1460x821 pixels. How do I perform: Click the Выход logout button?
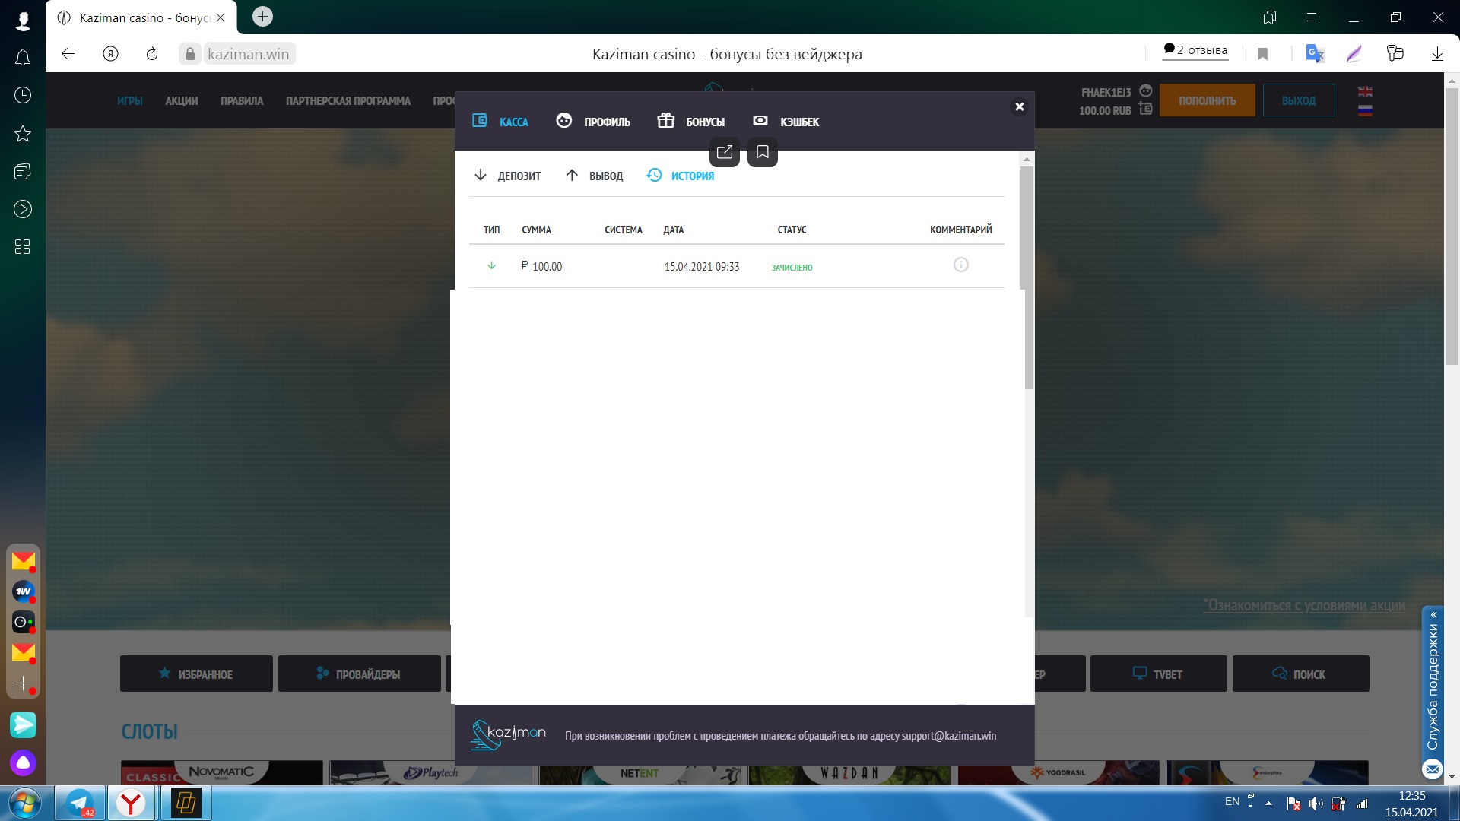1298,100
